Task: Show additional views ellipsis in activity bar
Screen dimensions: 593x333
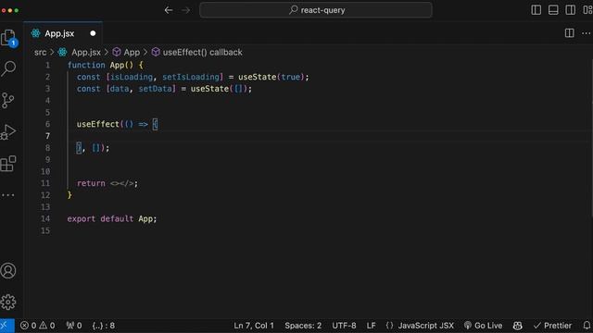Action: pyautogui.click(x=8, y=195)
